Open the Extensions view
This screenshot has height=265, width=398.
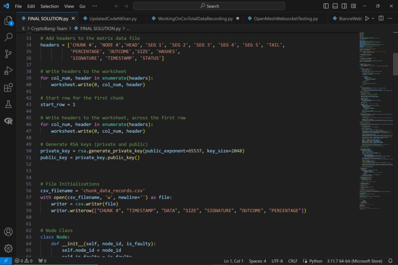8,87
